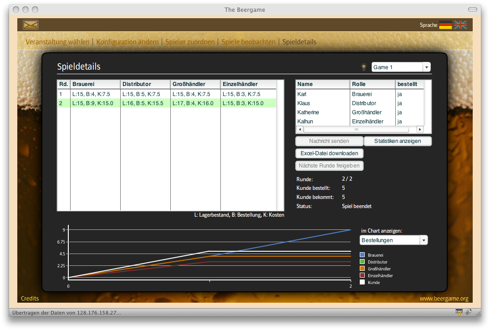The height and width of the screenshot is (330, 490).
Task: Click the bestellt column header
Action: point(409,84)
